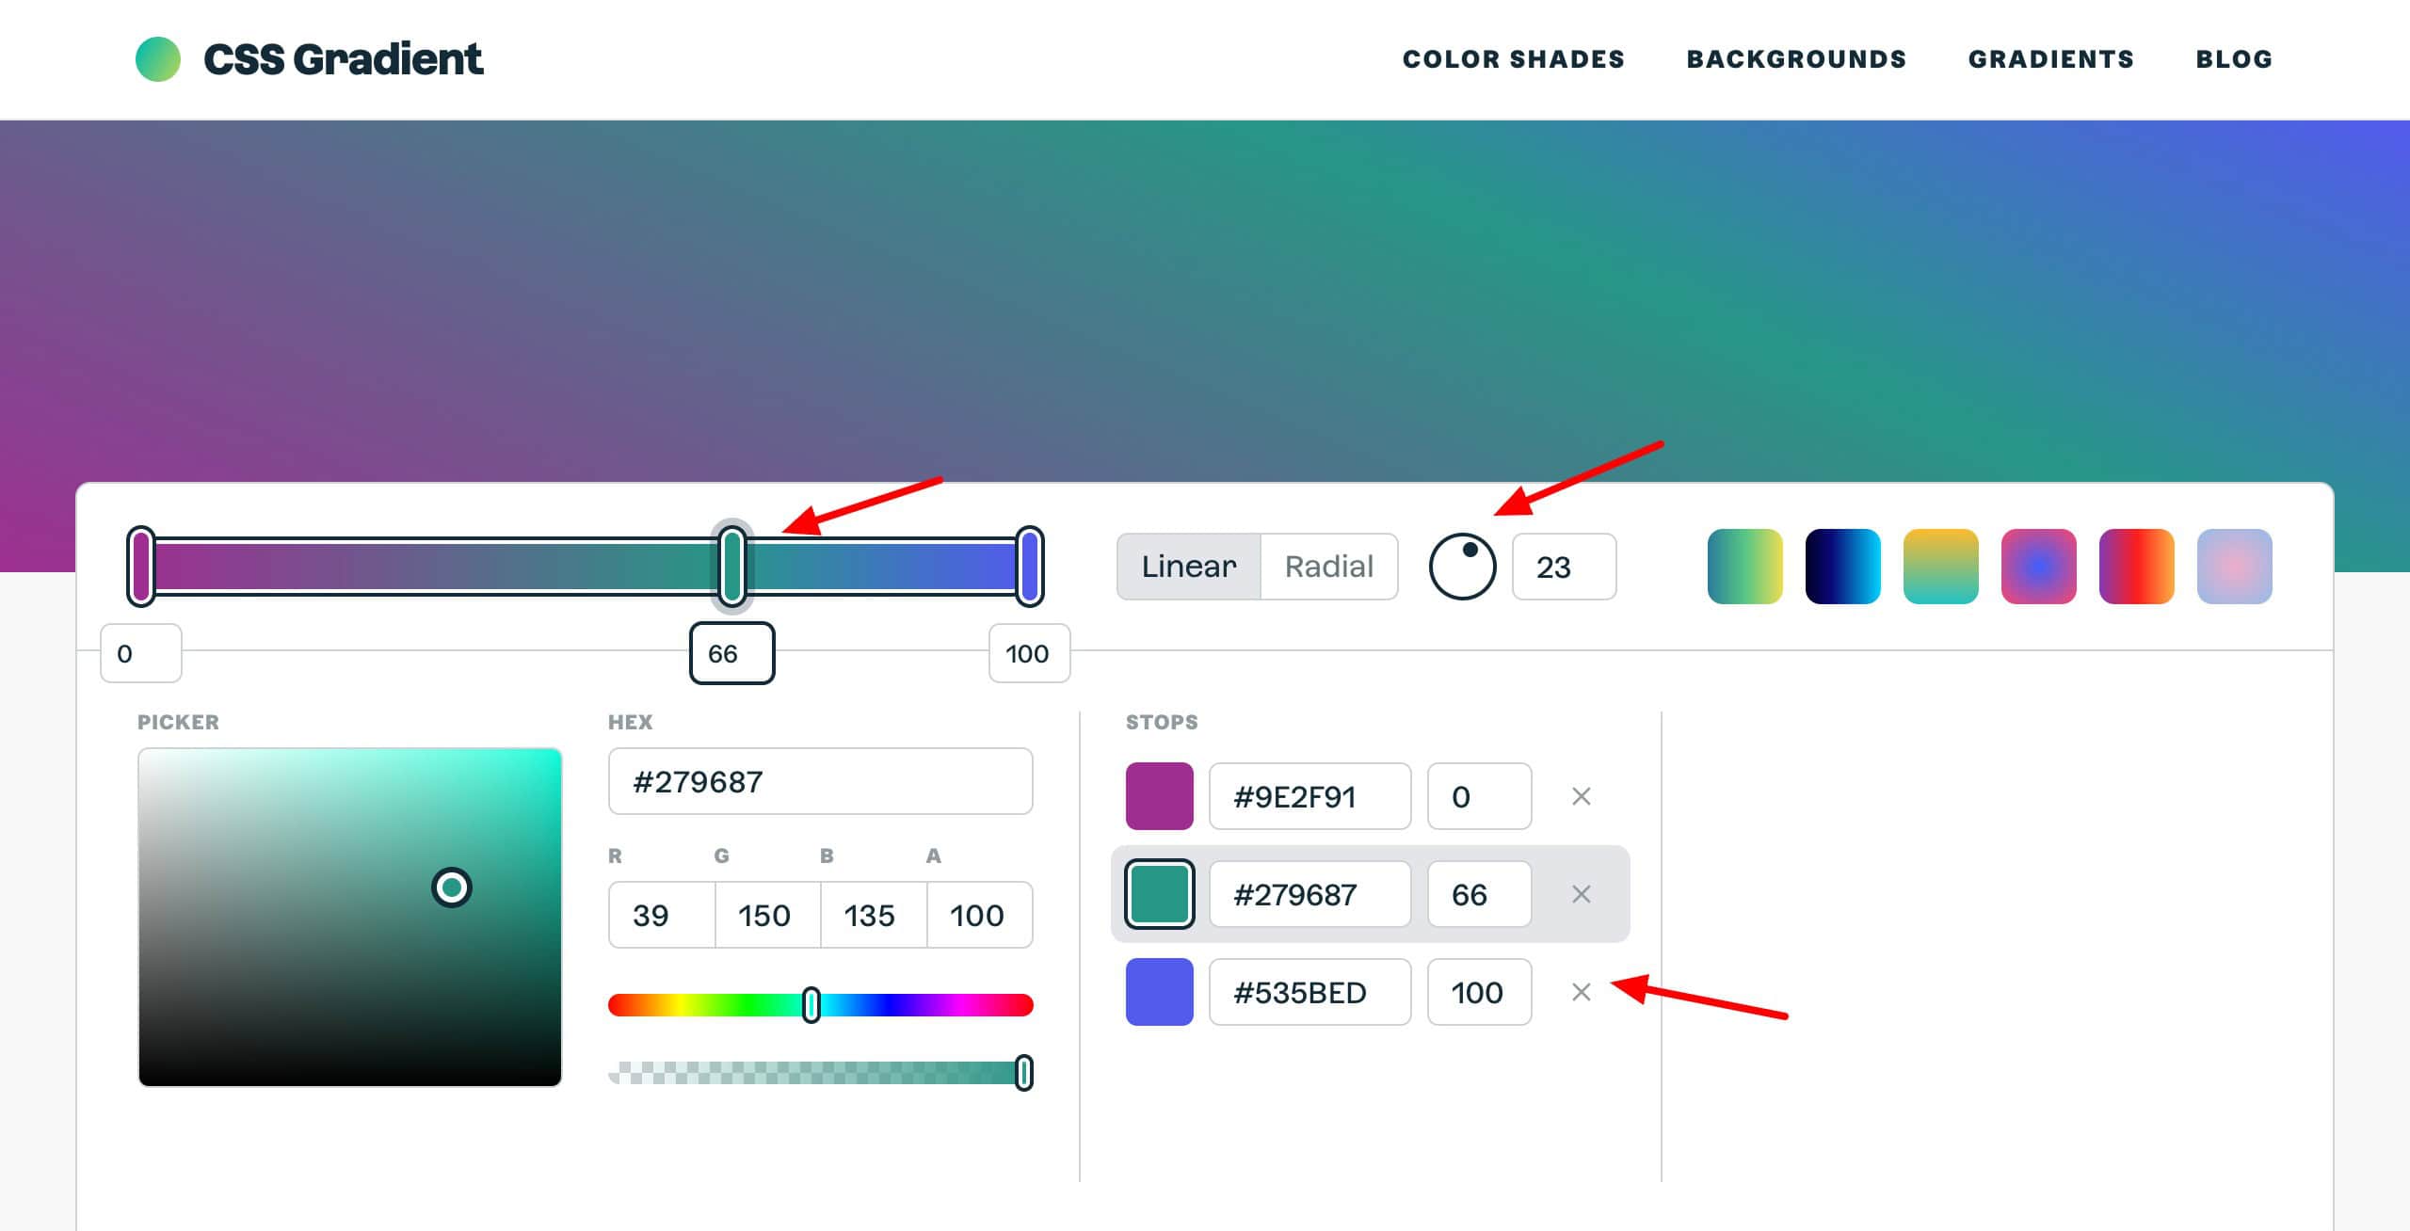Viewport: 2410px width, 1231px height.
Task: Open the Gradients navigation link
Action: 2050,59
